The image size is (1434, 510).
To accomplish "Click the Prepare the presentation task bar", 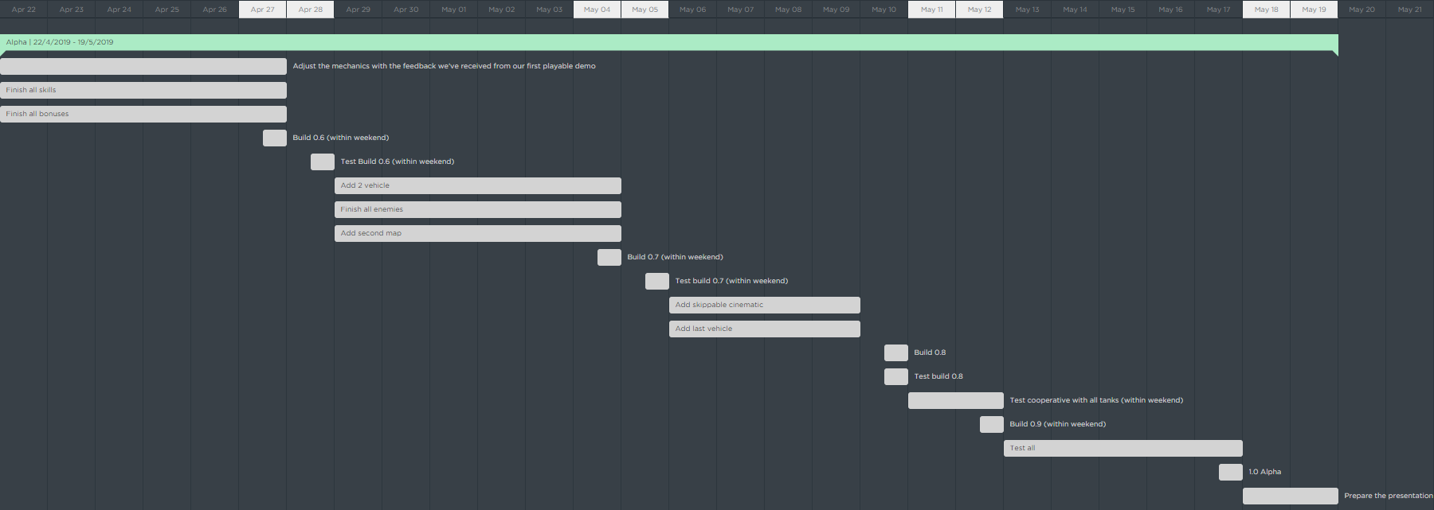I will [x=1291, y=496].
